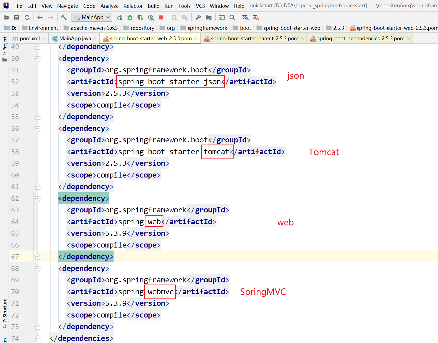Close the spring-boot-starter-web-2.5.3.pom tab
Screen dimensions: 438x343
click(196, 39)
